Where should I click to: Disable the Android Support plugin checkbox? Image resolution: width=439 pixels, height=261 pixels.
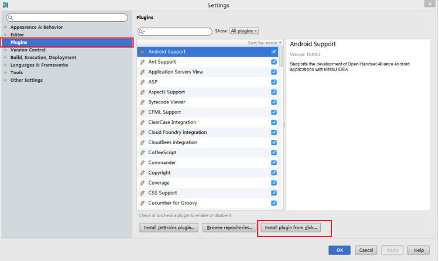[x=274, y=51]
